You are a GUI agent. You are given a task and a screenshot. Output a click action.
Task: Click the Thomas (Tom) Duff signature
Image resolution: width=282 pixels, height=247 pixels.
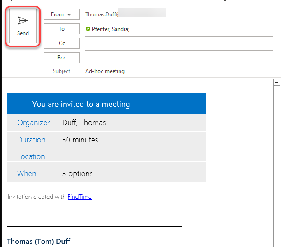39,242
